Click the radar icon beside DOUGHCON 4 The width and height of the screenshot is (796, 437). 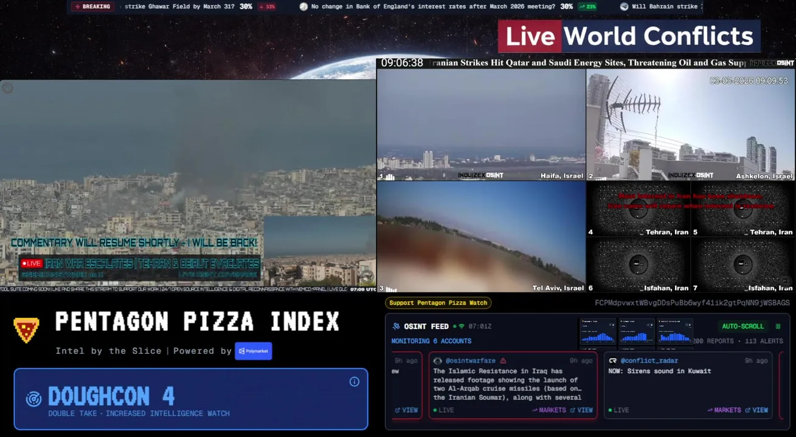(33, 399)
